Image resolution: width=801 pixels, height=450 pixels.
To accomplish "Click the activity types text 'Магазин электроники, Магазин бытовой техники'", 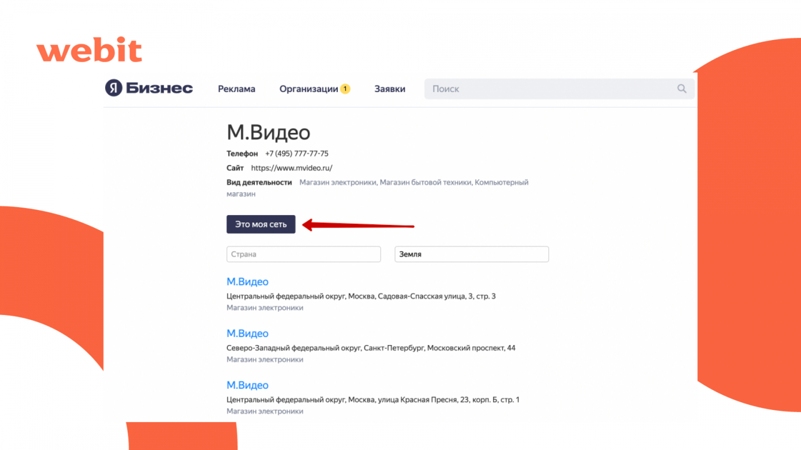I will [385, 182].
